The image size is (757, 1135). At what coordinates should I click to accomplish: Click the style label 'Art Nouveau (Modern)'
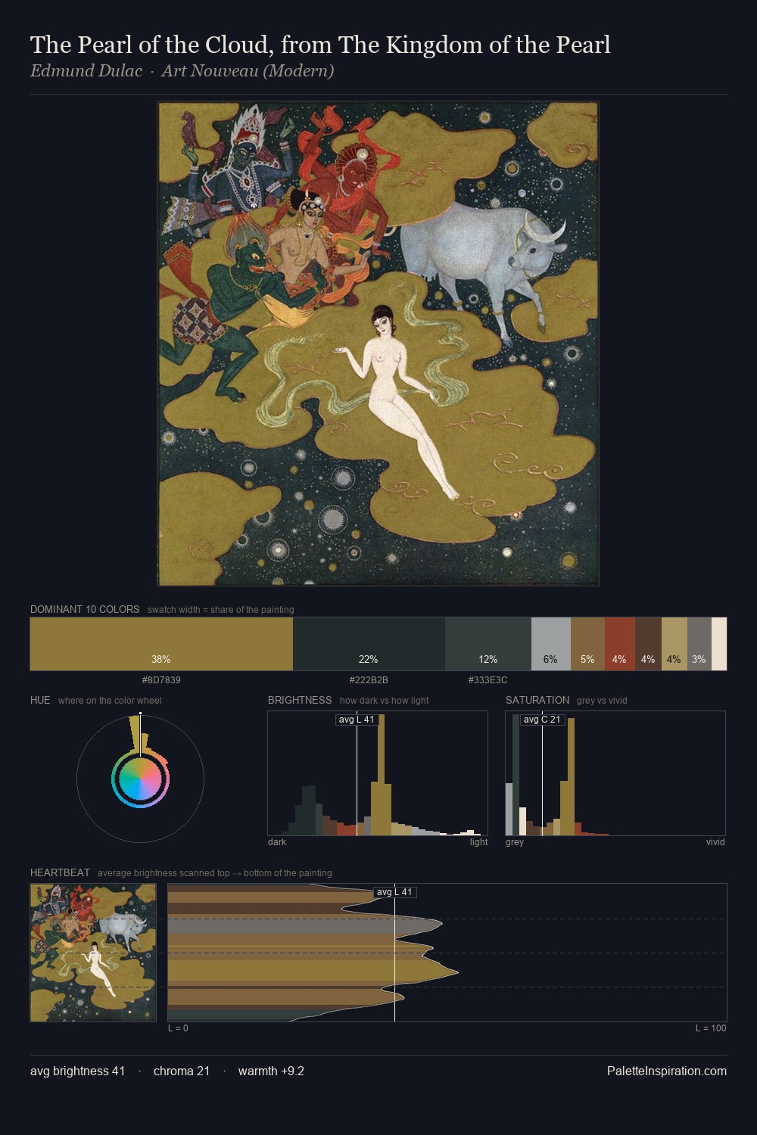[248, 71]
